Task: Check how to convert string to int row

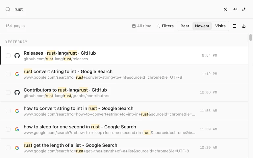Action: click(8, 111)
